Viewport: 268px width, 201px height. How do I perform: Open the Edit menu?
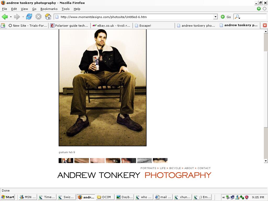(14, 9)
